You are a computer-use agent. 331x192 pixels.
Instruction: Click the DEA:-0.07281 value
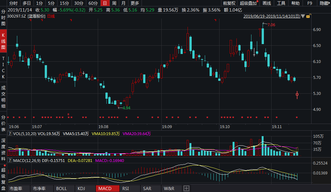click(80, 161)
